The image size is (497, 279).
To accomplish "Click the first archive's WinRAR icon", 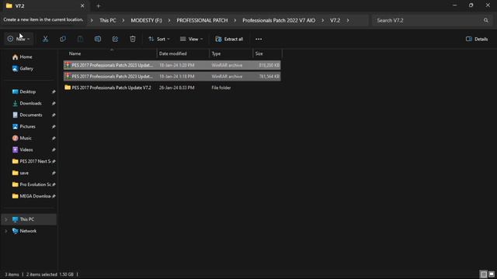I will click(68, 65).
